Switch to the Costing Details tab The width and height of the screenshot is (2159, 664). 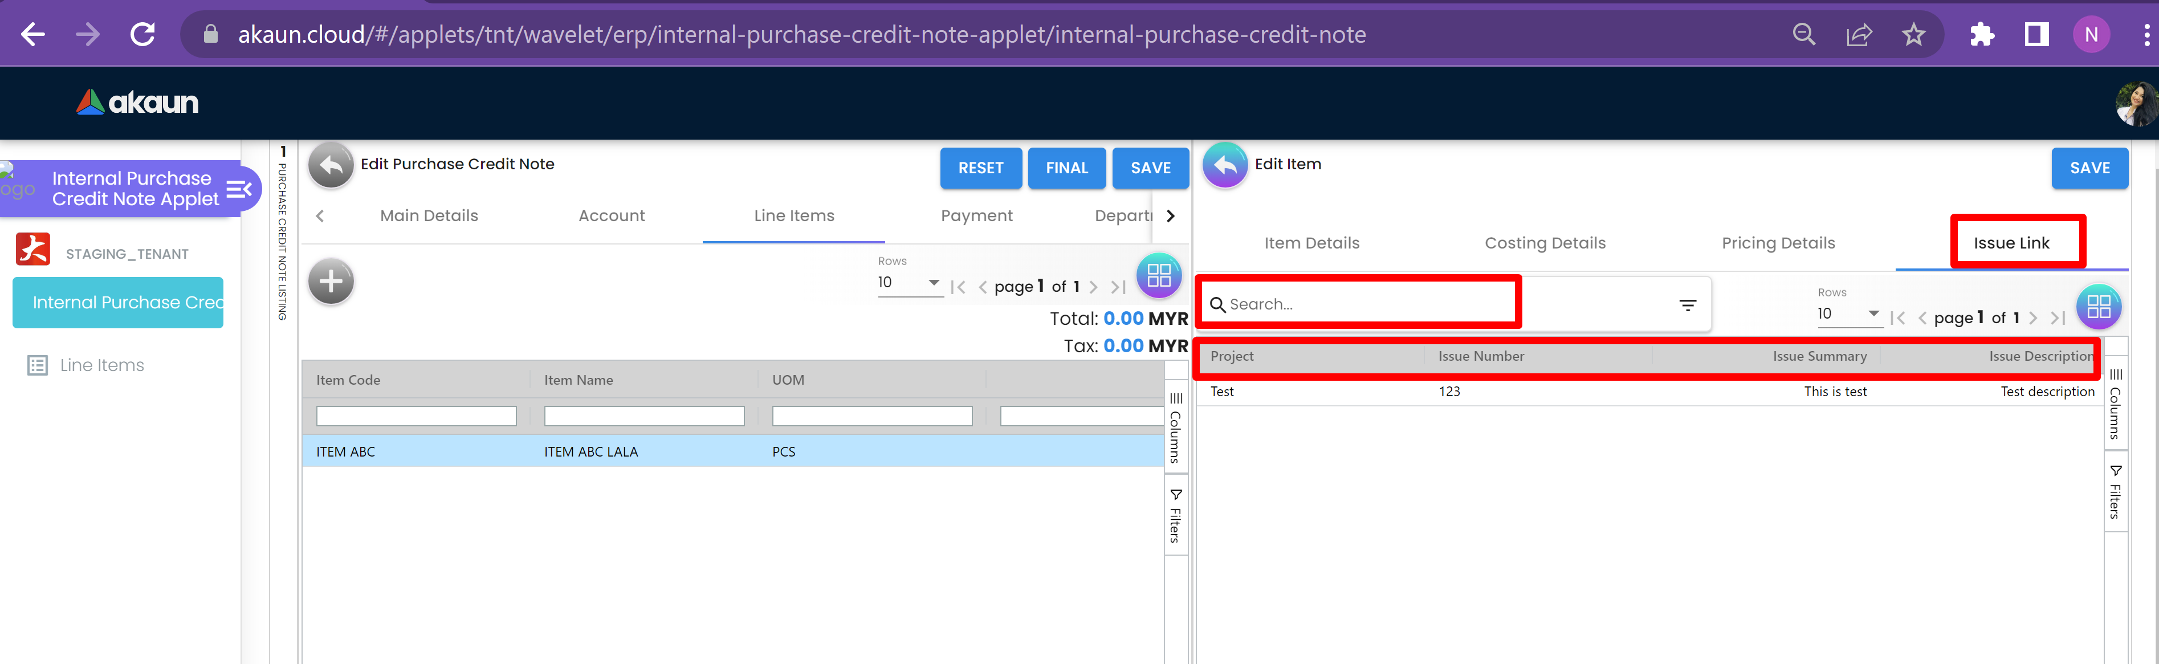(1545, 243)
